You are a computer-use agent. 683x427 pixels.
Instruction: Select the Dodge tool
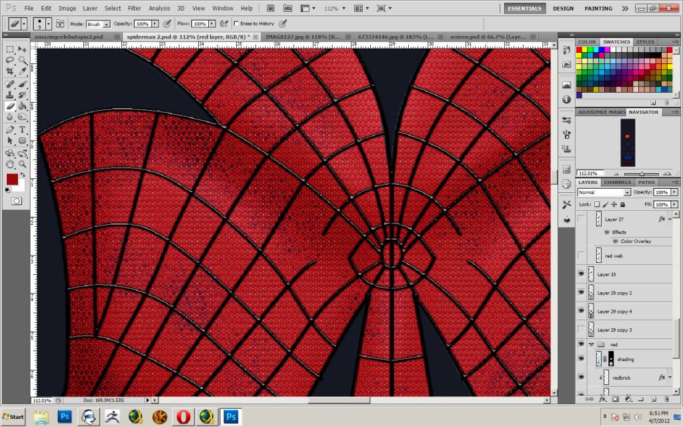pos(22,116)
